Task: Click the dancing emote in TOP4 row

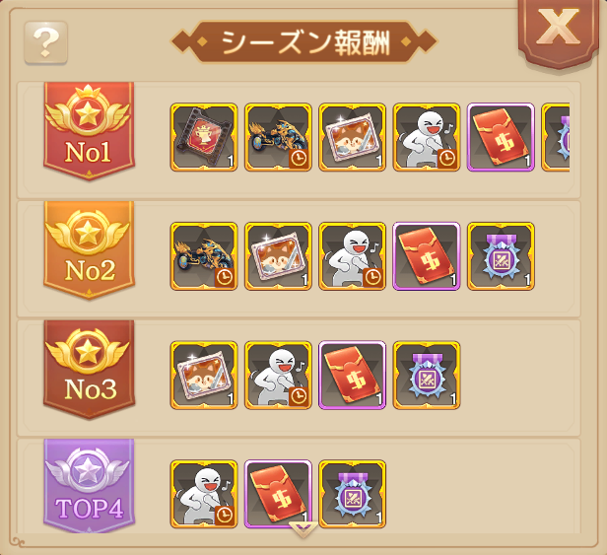Action: click(204, 494)
